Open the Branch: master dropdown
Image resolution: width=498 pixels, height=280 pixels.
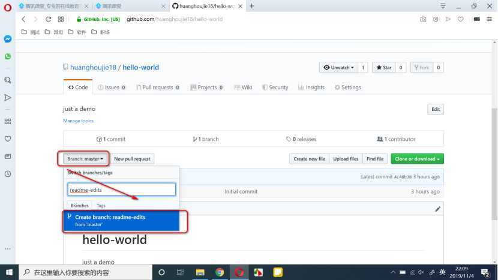(85, 159)
